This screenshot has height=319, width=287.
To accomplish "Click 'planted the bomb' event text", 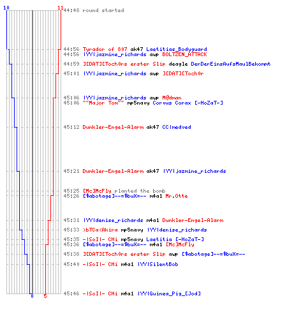I will [140, 191].
